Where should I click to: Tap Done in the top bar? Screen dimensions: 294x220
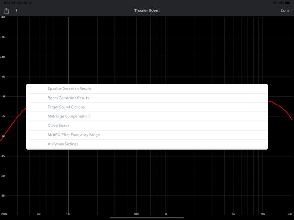[x=285, y=10]
